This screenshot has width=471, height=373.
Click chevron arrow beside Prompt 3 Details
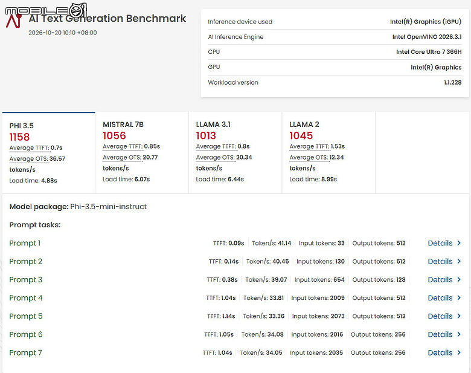459,280
